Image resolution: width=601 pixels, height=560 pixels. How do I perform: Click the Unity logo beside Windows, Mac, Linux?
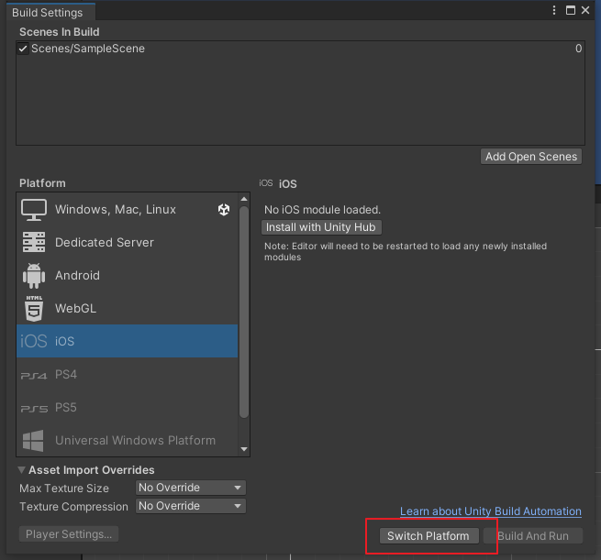point(224,209)
